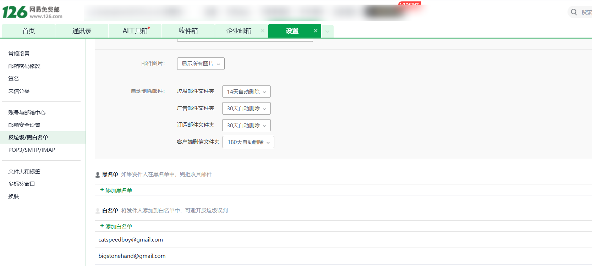This screenshot has width=592, height=266.
Task: Click the 126 NetEase mail logo
Action: coord(33,12)
